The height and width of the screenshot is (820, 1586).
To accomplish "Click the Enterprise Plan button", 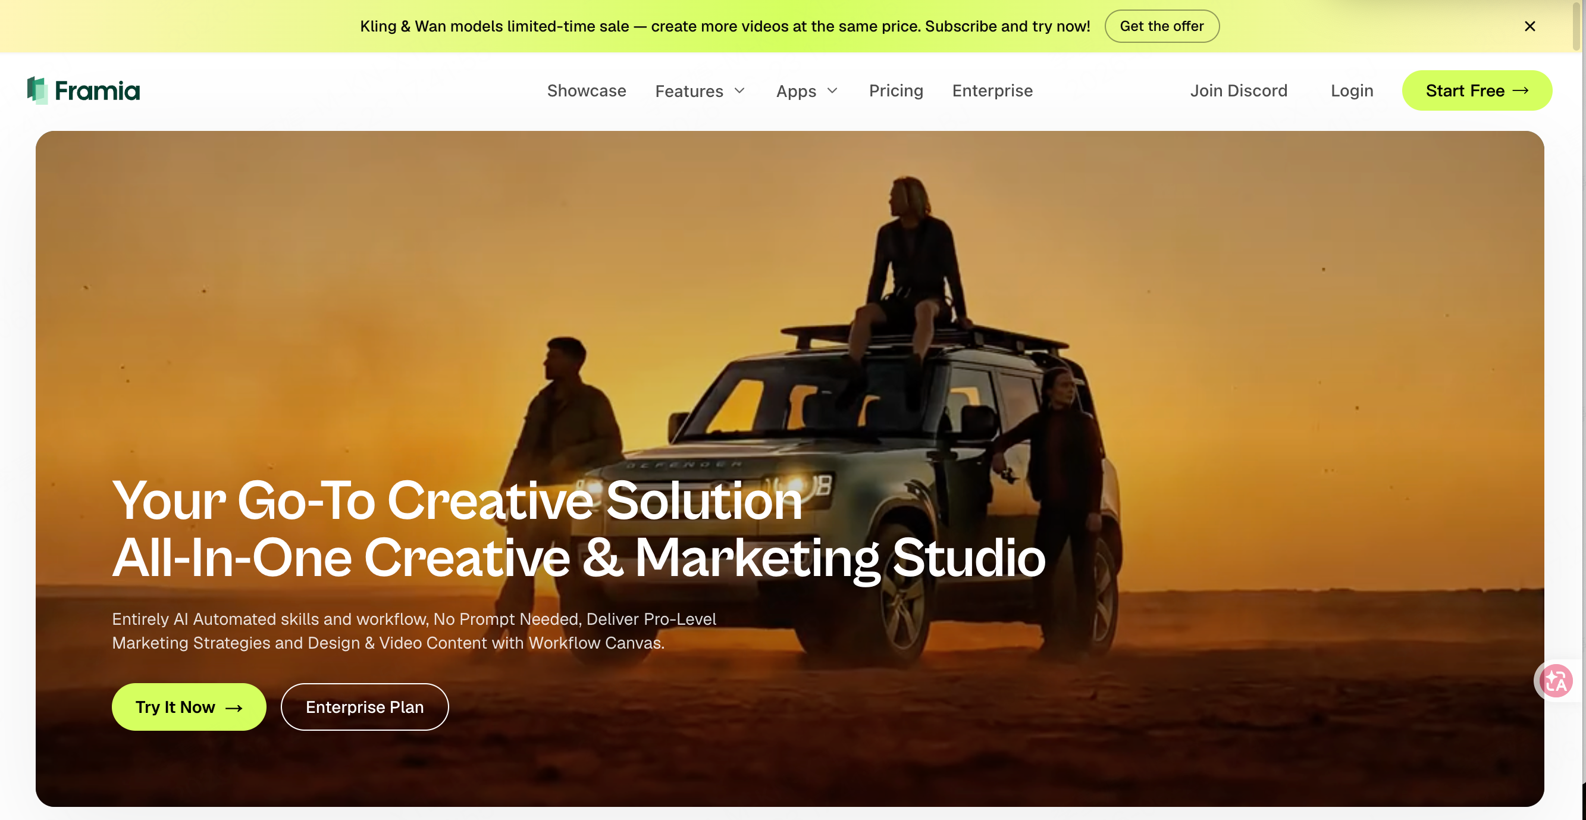I will [x=365, y=707].
